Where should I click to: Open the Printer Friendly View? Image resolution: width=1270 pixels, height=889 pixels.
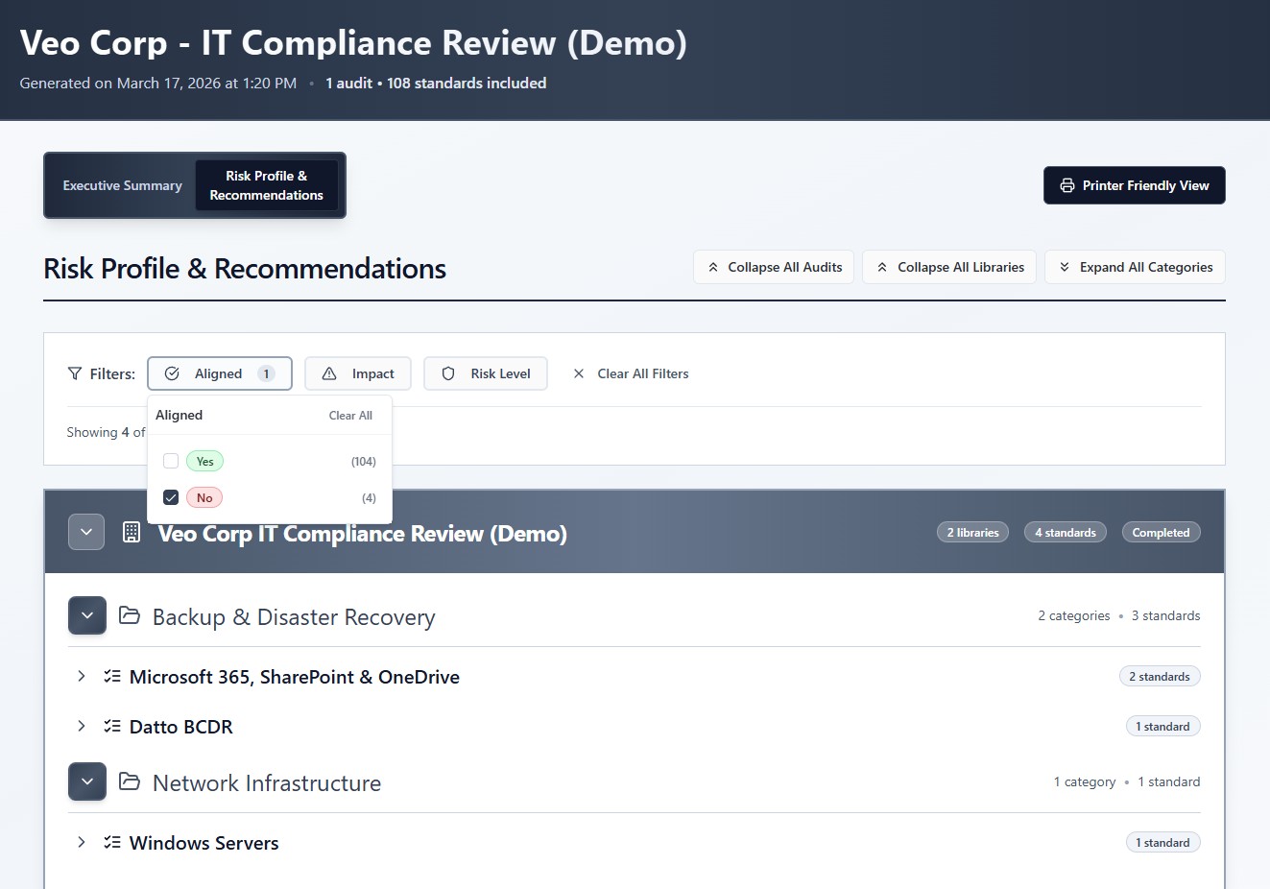1135,185
